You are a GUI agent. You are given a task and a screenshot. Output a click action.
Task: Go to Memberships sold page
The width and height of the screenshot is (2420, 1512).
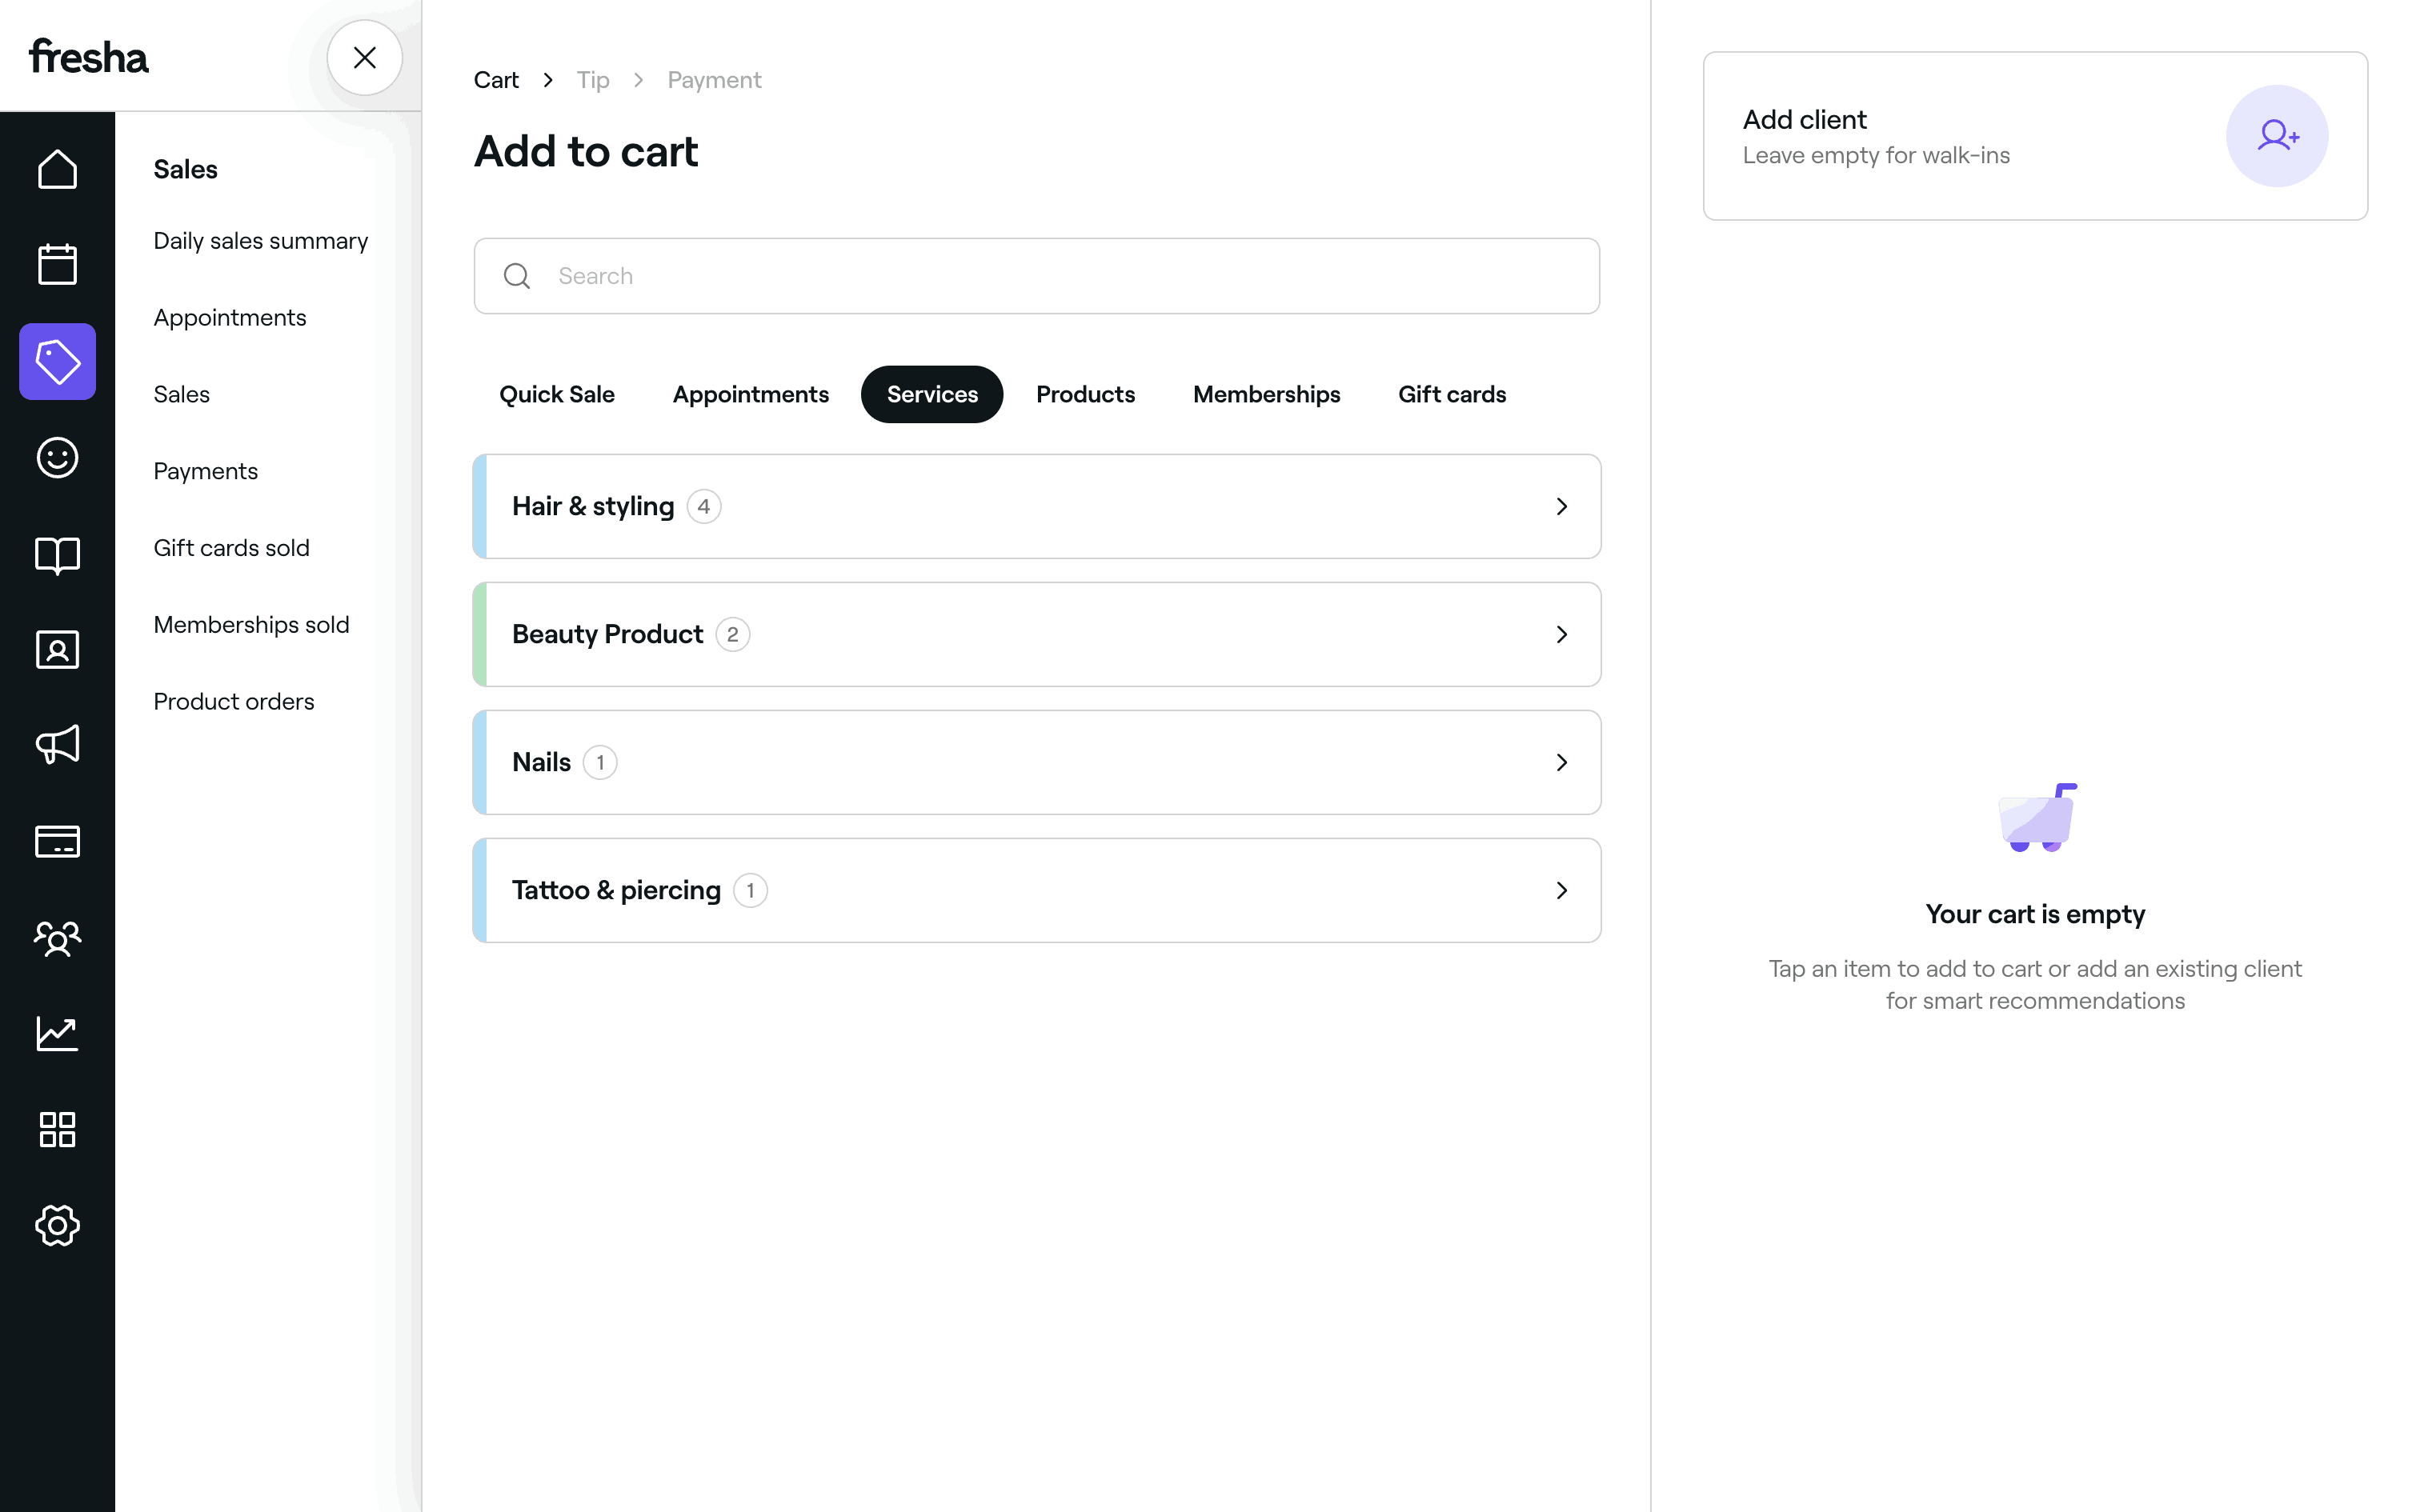coord(251,625)
